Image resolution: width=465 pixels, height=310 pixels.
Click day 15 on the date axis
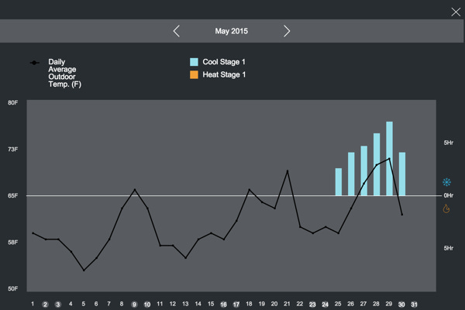pyautogui.click(x=211, y=304)
